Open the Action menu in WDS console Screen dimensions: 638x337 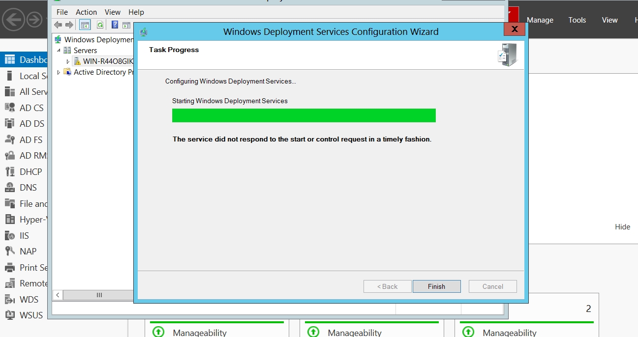click(x=86, y=12)
